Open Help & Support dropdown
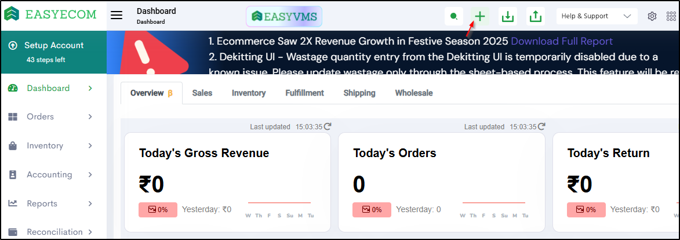Image resolution: width=680 pixels, height=240 pixels. click(597, 16)
